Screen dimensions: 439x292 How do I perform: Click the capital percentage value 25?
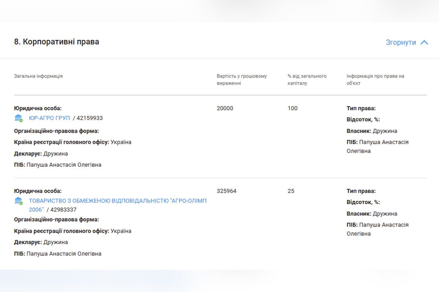tap(291, 191)
